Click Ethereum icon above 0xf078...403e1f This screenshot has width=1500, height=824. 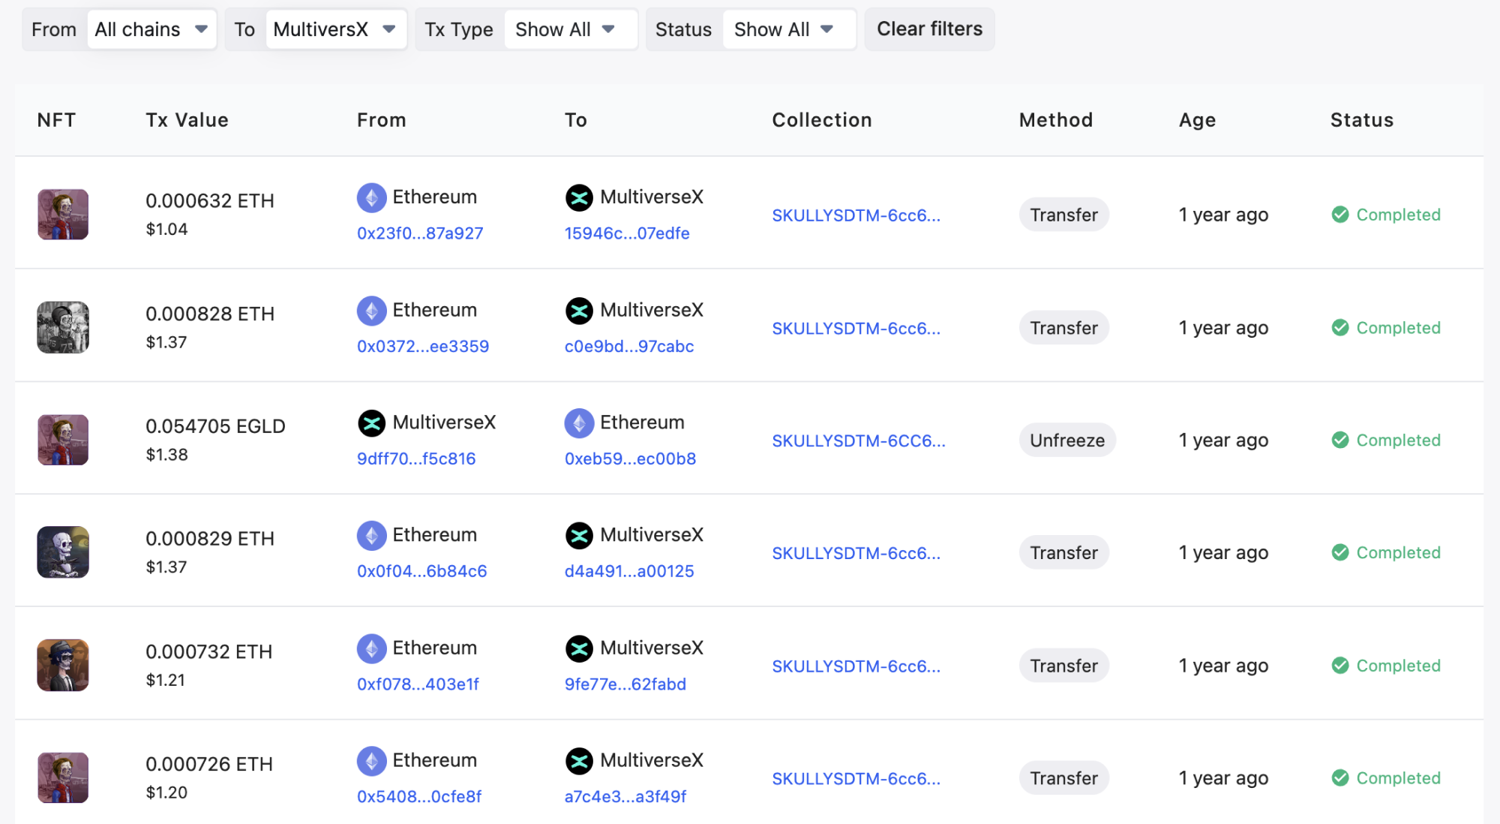point(371,648)
